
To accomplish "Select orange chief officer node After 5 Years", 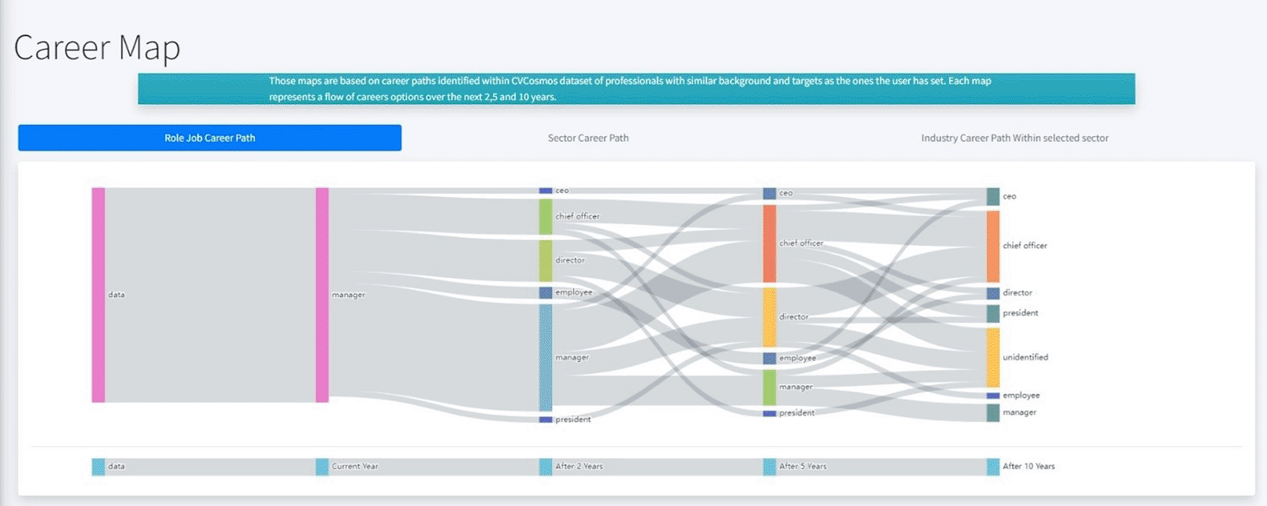I will coord(769,243).
